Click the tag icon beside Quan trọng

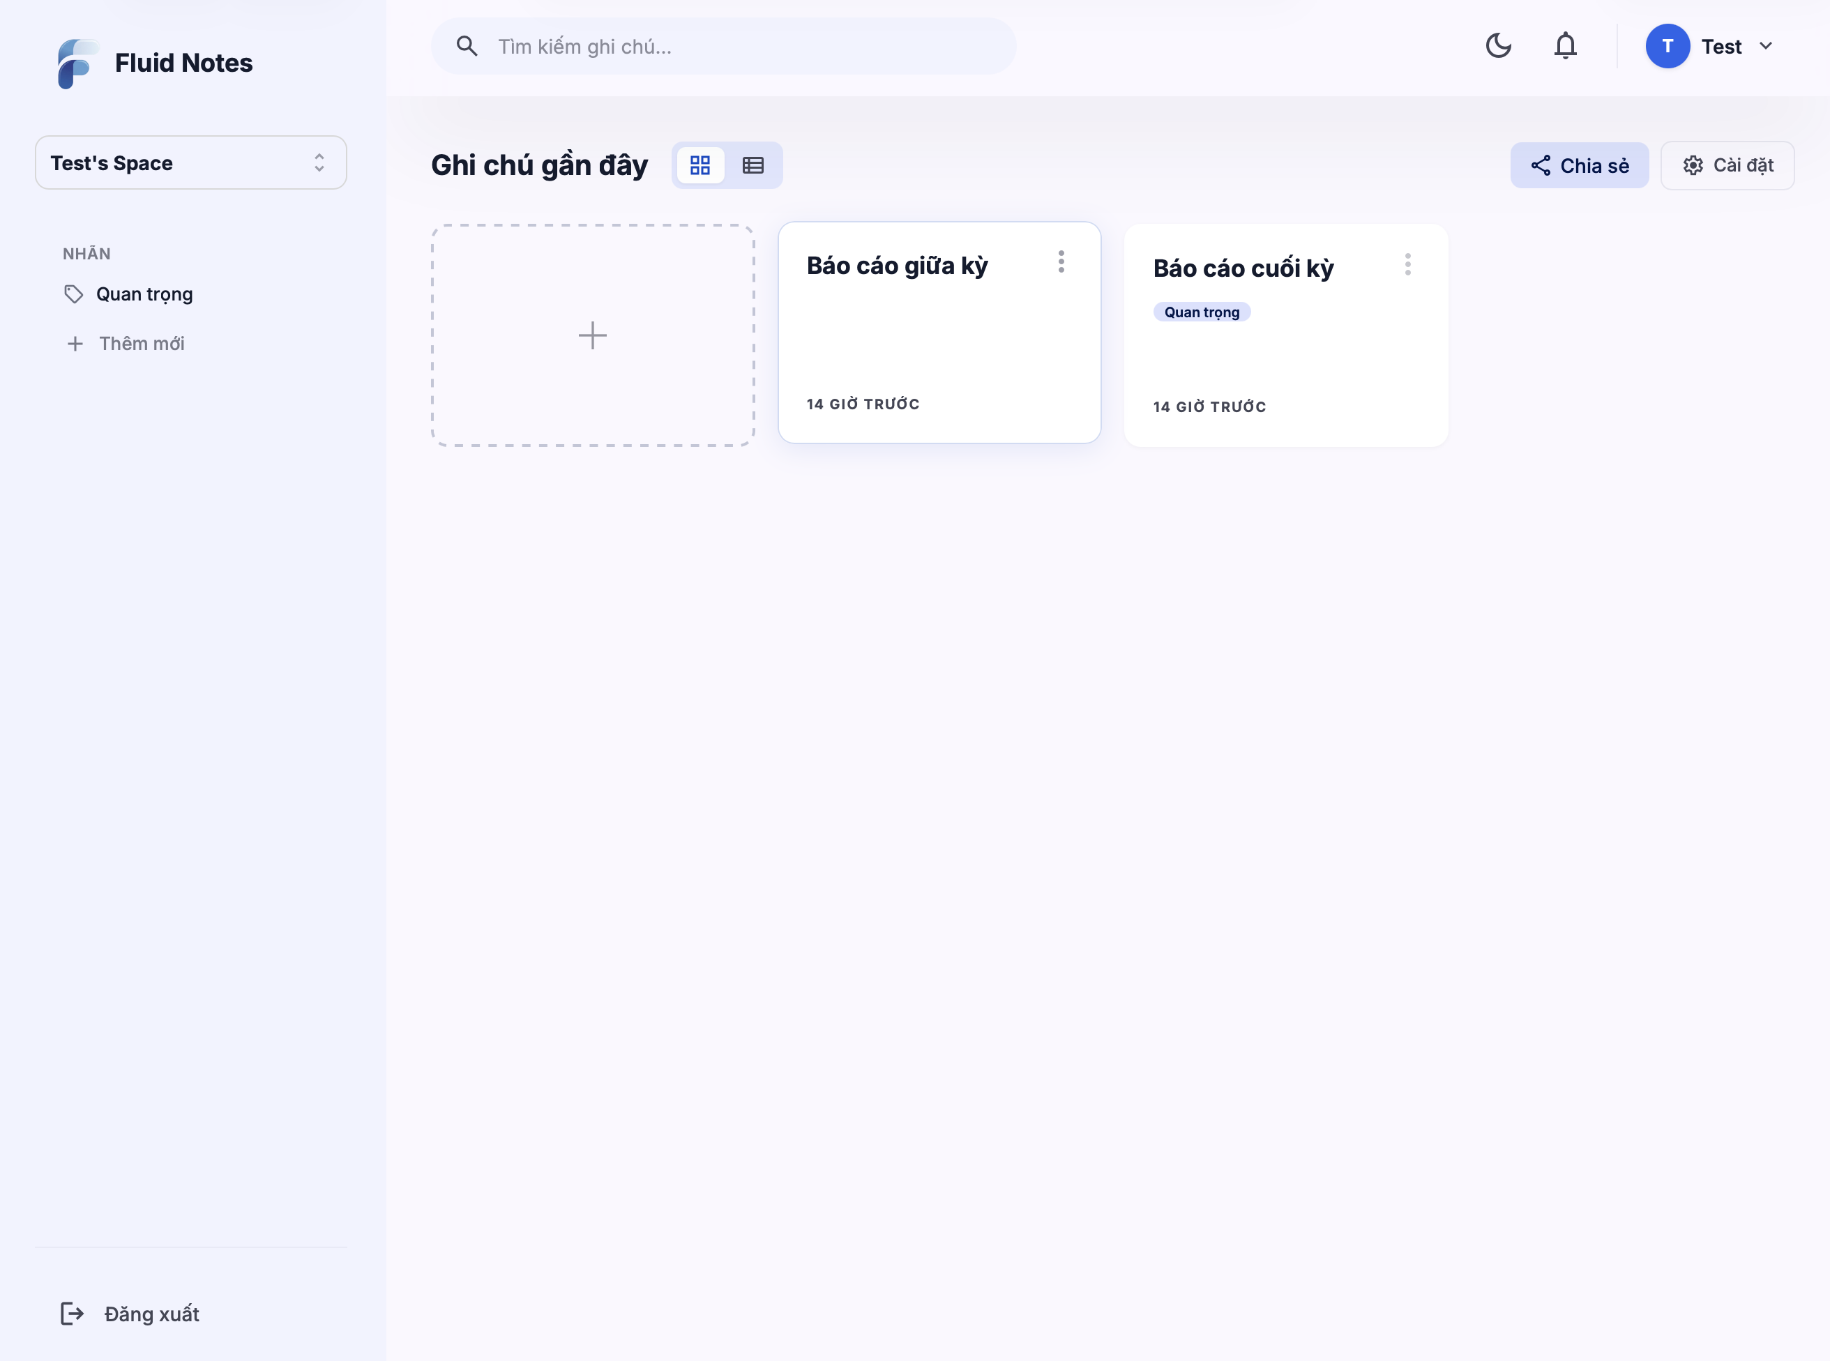[x=74, y=294]
